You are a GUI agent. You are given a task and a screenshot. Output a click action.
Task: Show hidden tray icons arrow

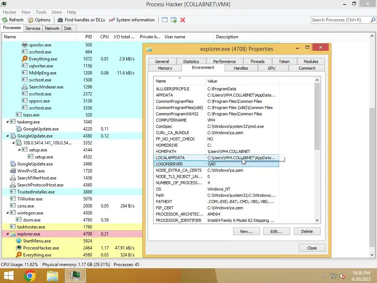point(324,276)
